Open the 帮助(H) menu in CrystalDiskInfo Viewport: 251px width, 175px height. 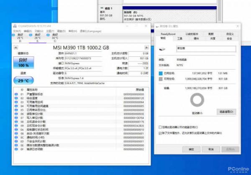pos(72,31)
